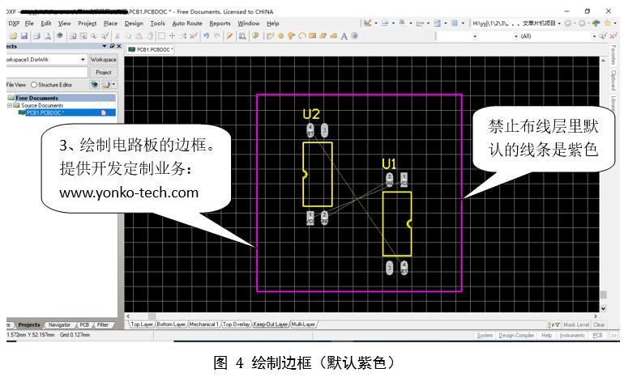Open the Auto Route menu
Image resolution: width=624 pixels, height=377 pixels.
187,23
